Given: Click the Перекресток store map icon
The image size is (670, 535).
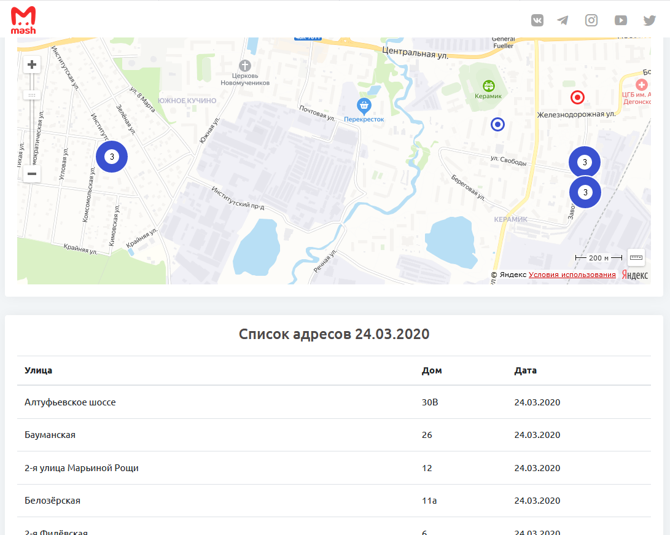Looking at the screenshot, I should [364, 105].
